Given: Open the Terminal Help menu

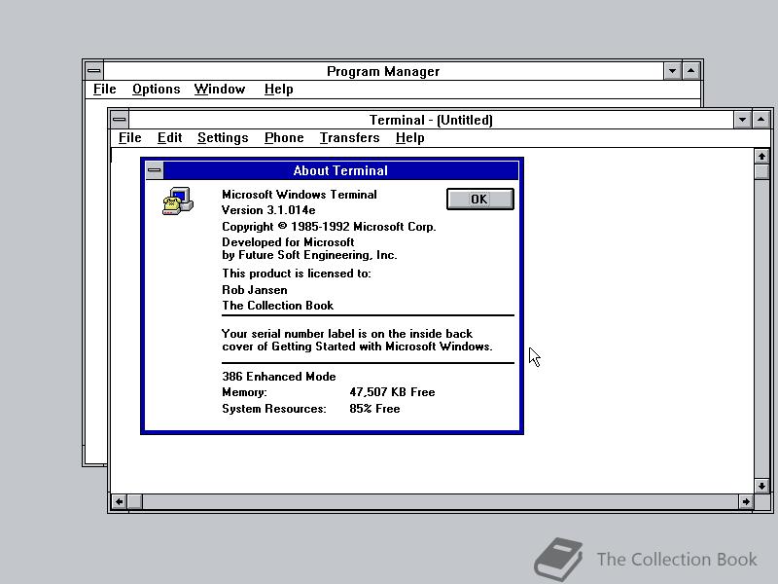Looking at the screenshot, I should click(x=409, y=137).
